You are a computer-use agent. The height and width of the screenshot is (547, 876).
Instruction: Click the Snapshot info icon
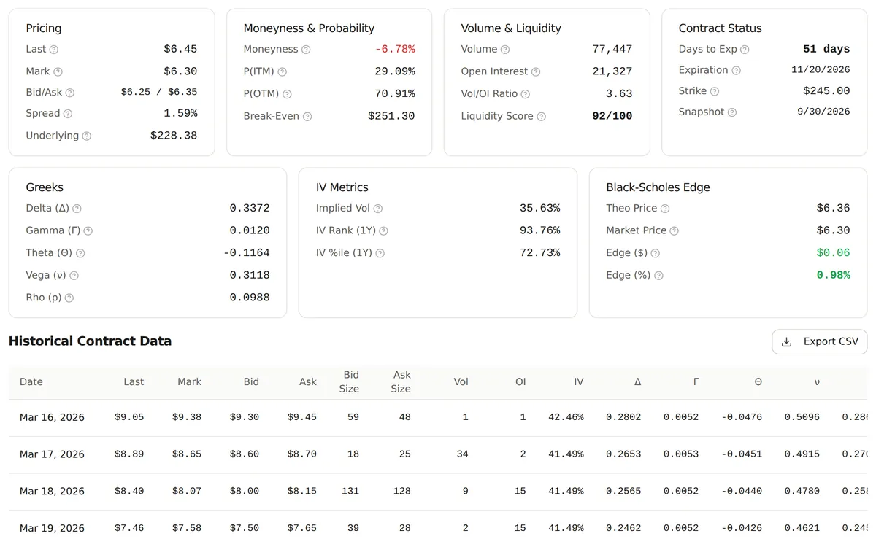732,112
